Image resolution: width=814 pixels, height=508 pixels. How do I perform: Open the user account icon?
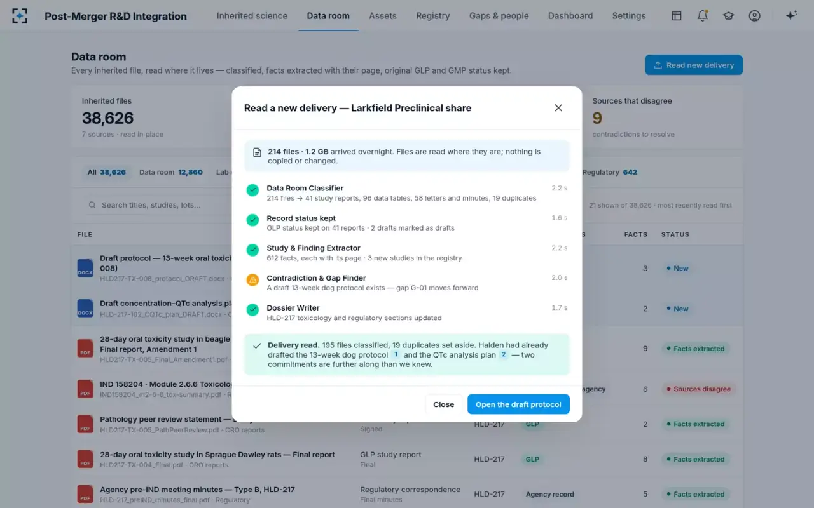754,16
